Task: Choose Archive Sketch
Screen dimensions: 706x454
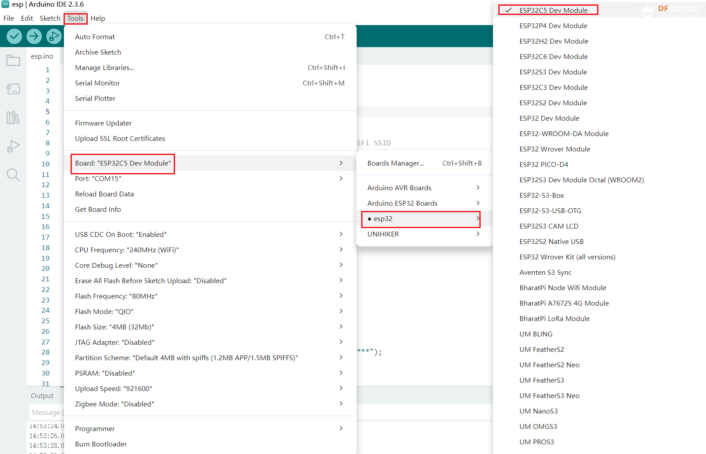Action: [x=210, y=52]
